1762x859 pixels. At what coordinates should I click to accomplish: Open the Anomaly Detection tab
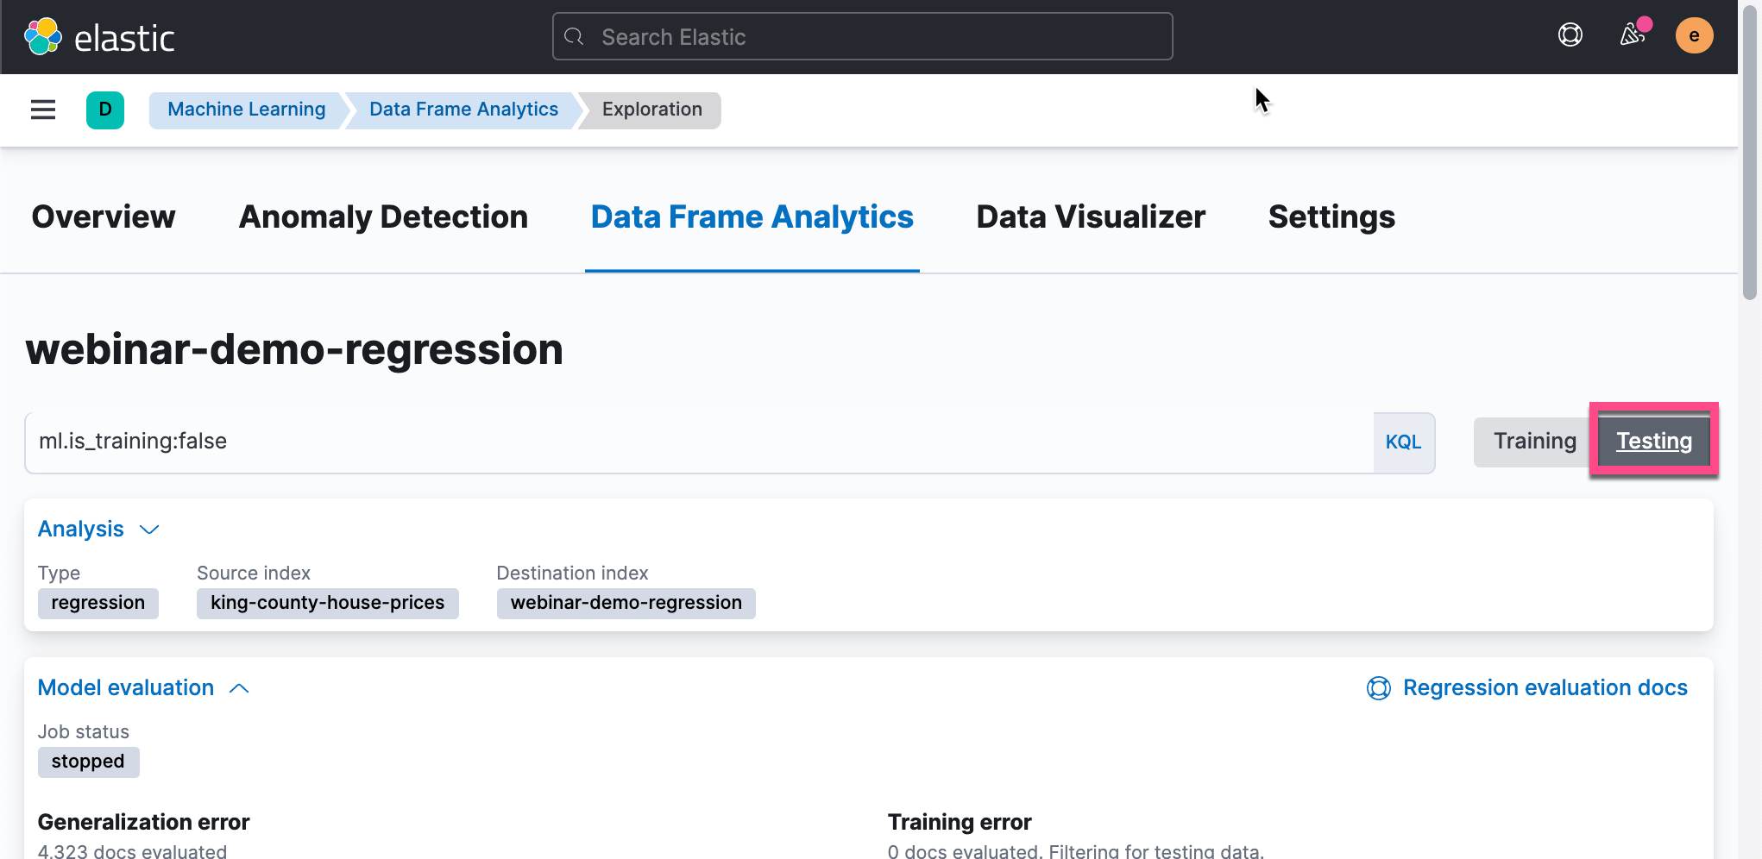pos(383,217)
